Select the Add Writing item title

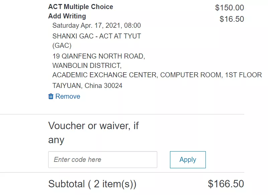pos(67,16)
